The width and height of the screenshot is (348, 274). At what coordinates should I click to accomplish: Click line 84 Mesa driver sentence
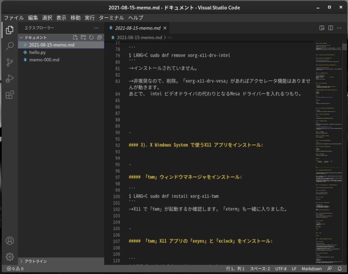(215, 94)
